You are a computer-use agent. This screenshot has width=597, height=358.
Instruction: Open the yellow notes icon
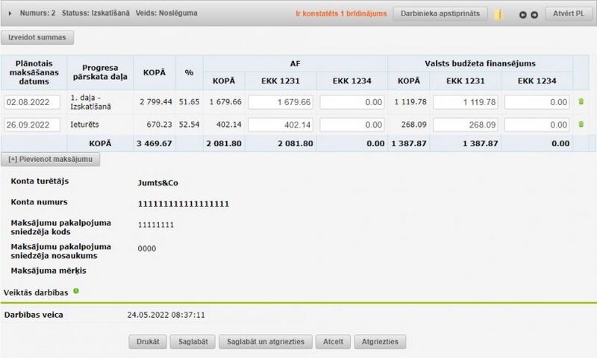pos(499,14)
